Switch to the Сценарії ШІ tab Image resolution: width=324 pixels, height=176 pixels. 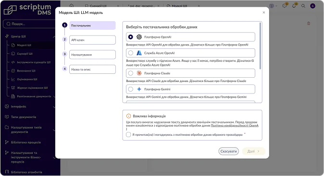pyautogui.click(x=98, y=6)
